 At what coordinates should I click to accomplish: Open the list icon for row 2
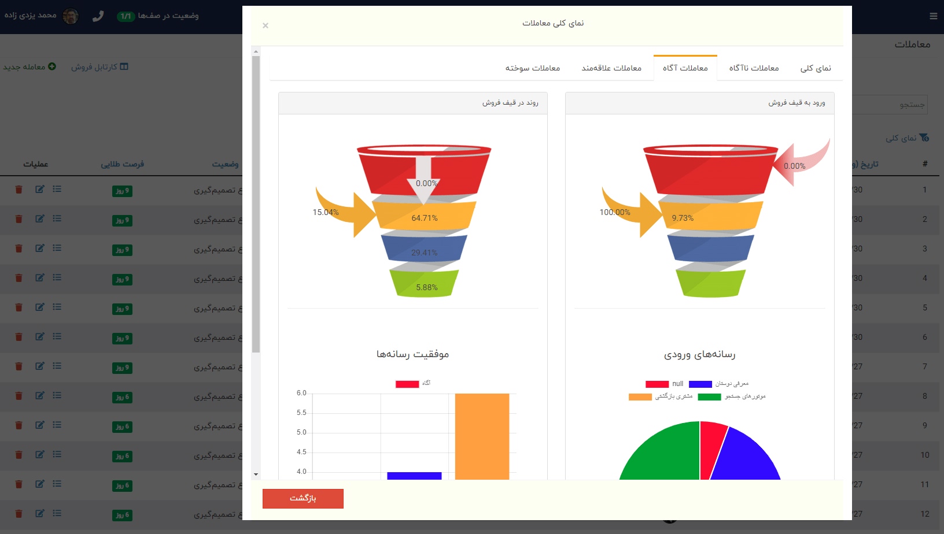(57, 219)
